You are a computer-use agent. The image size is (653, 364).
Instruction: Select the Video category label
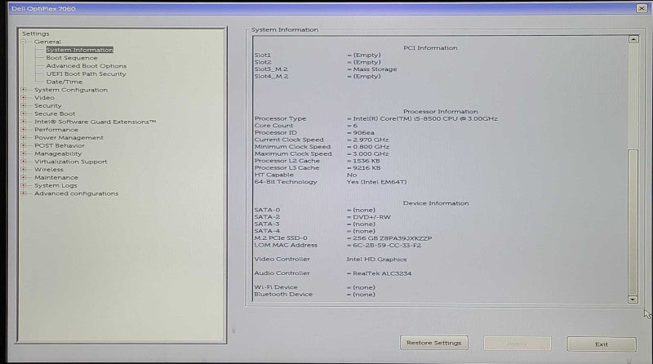[x=44, y=97]
